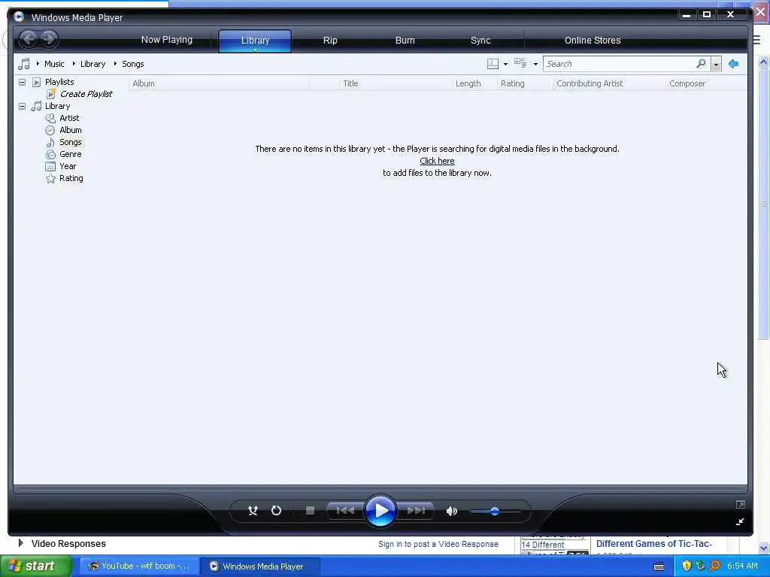Mute the volume with the speaker icon

[x=452, y=511]
